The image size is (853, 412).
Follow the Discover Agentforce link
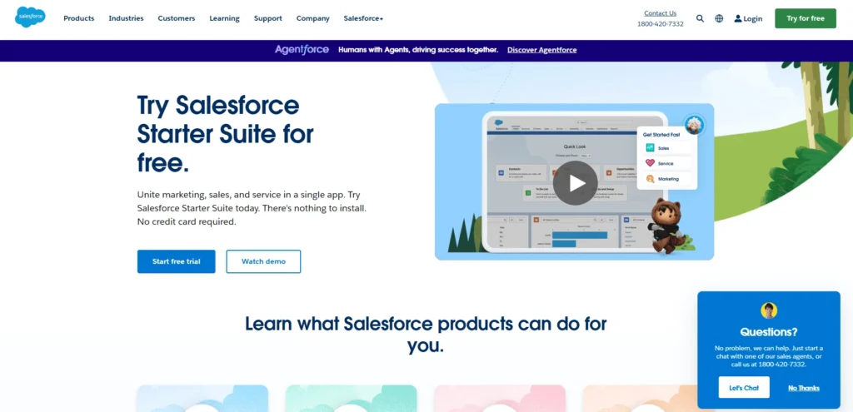tap(541, 50)
